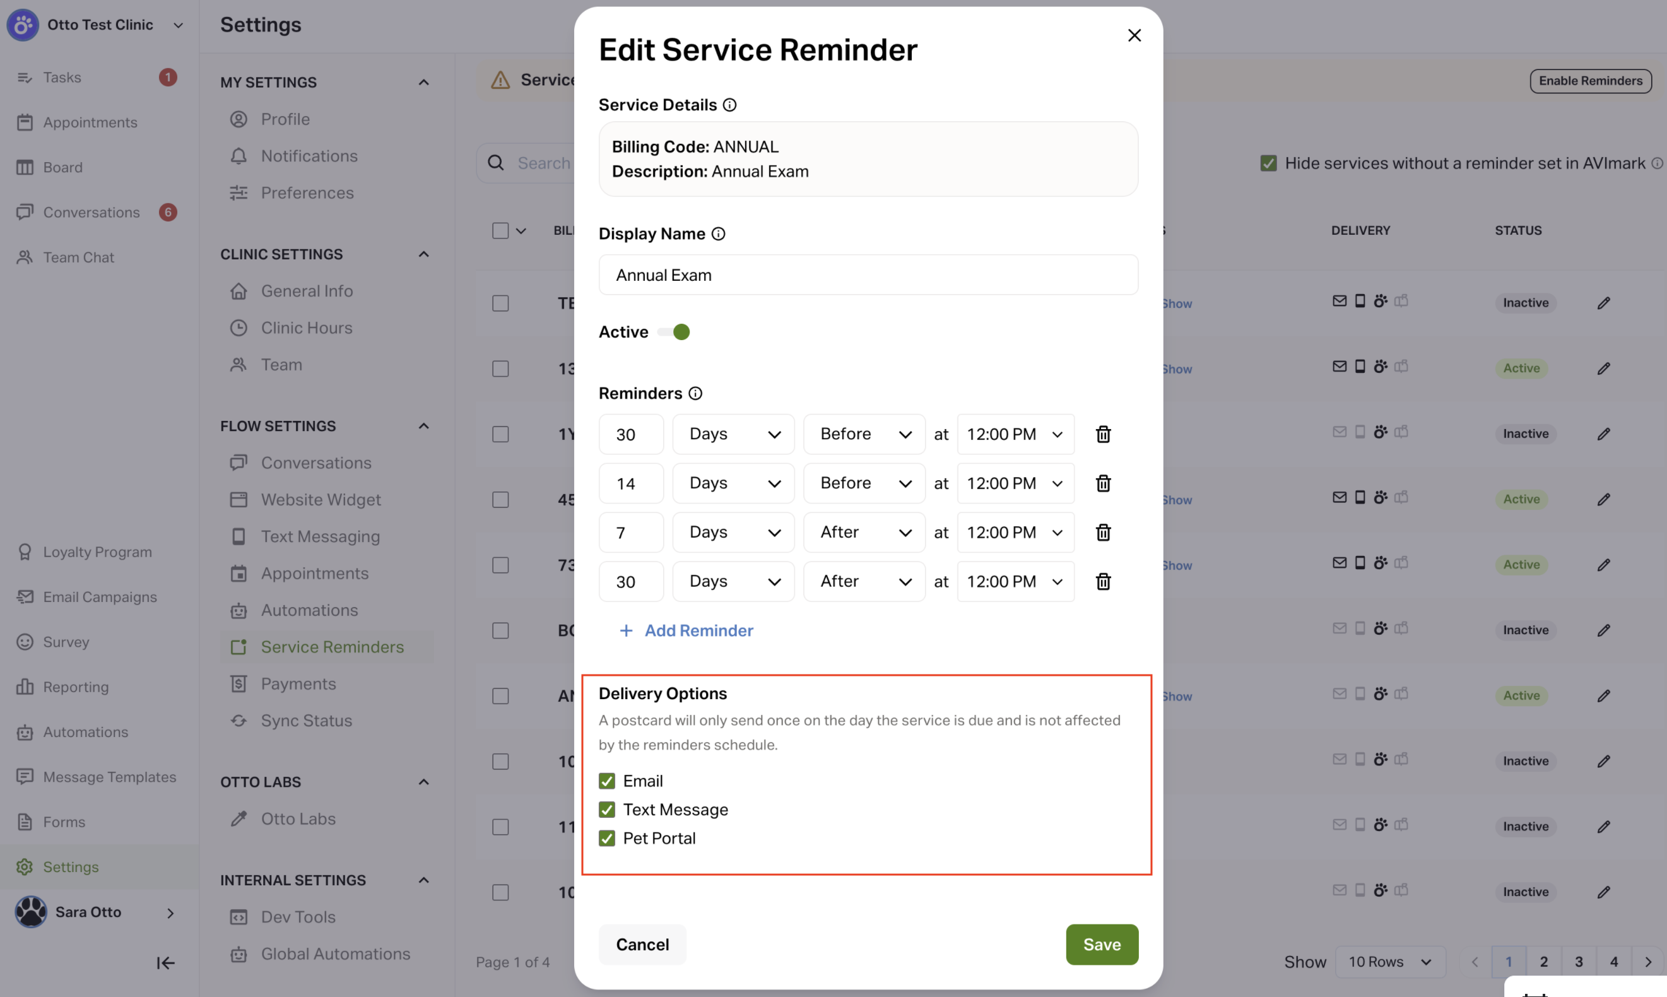Toggle the Active switch off

click(674, 332)
